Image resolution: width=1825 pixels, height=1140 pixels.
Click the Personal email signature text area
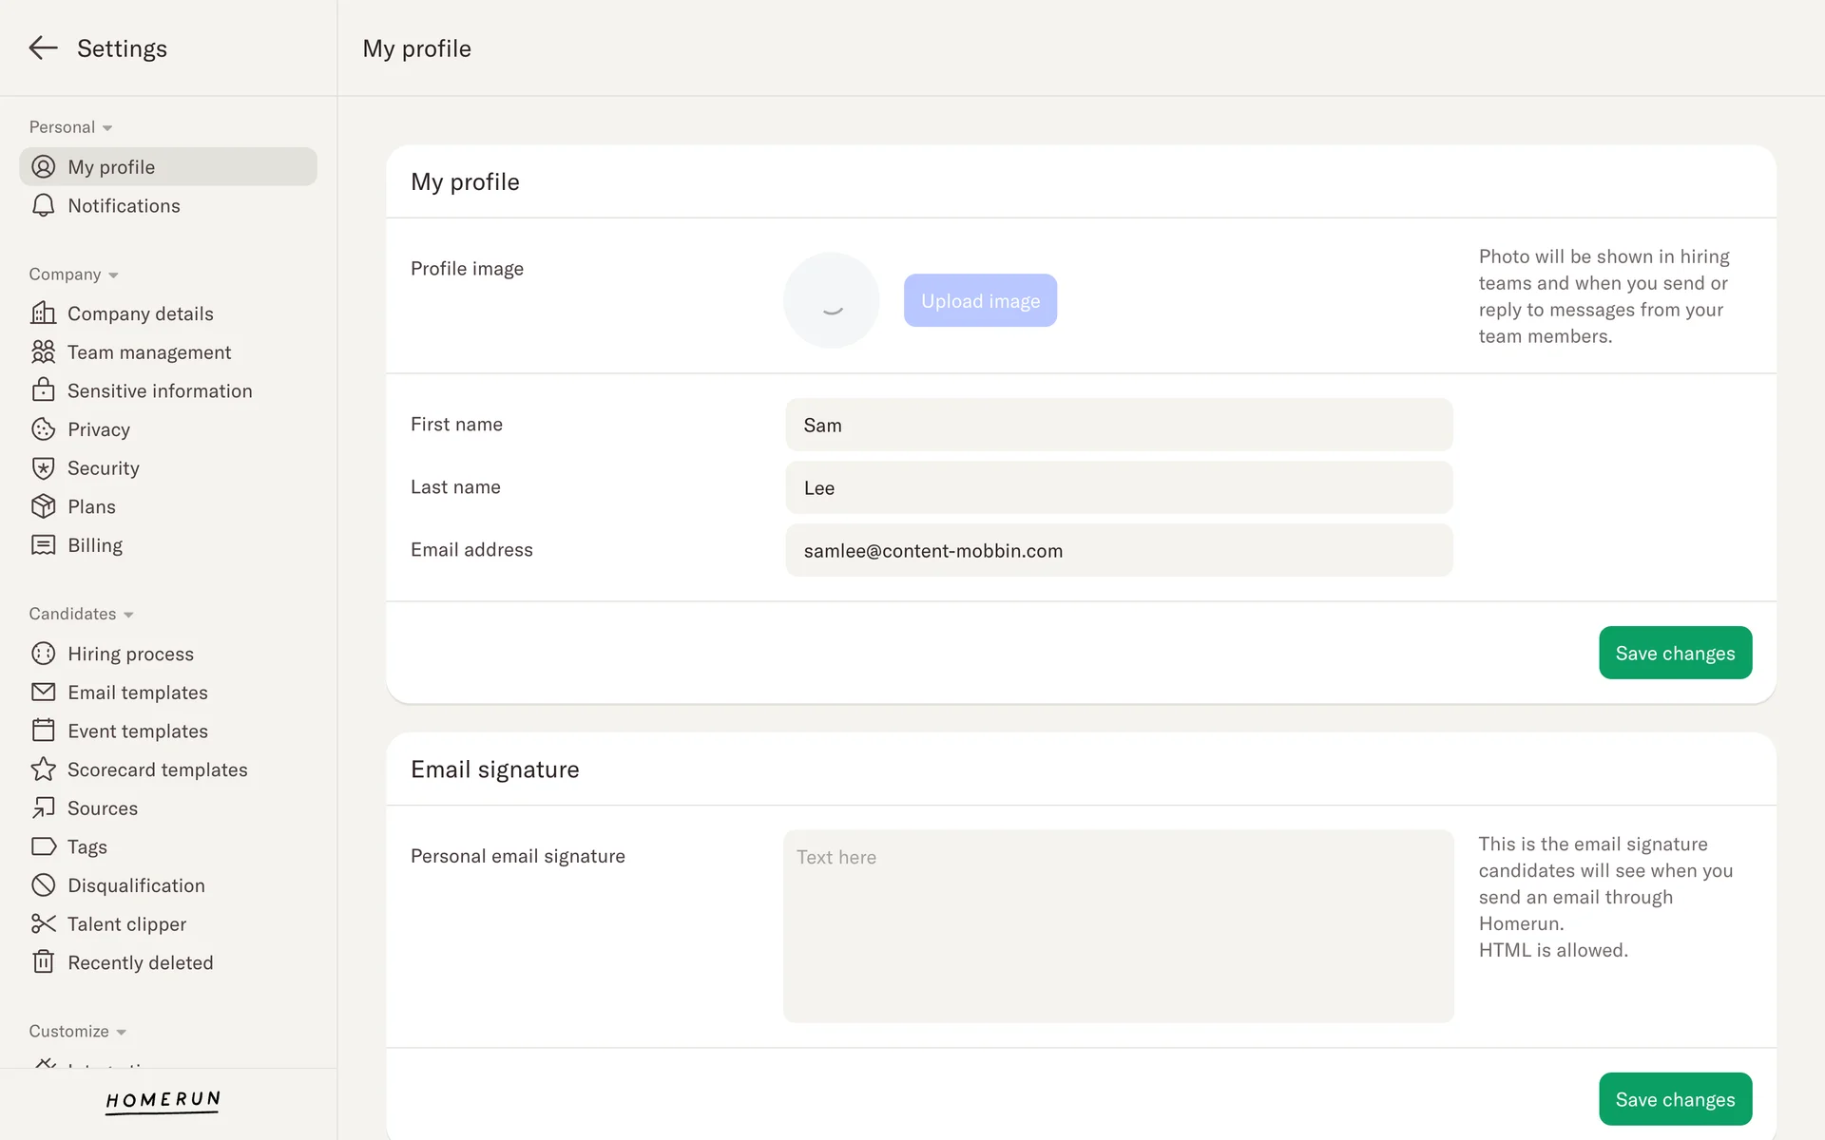pos(1119,926)
